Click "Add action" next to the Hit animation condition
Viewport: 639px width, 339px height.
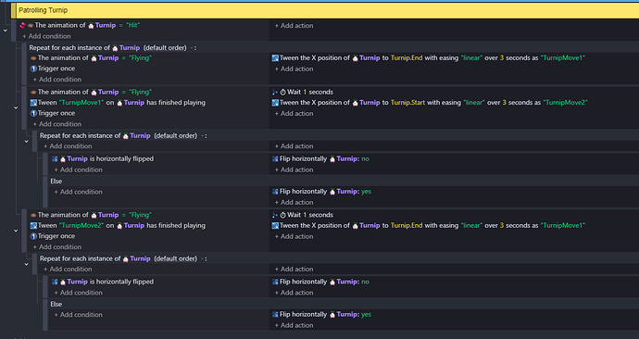[294, 26]
